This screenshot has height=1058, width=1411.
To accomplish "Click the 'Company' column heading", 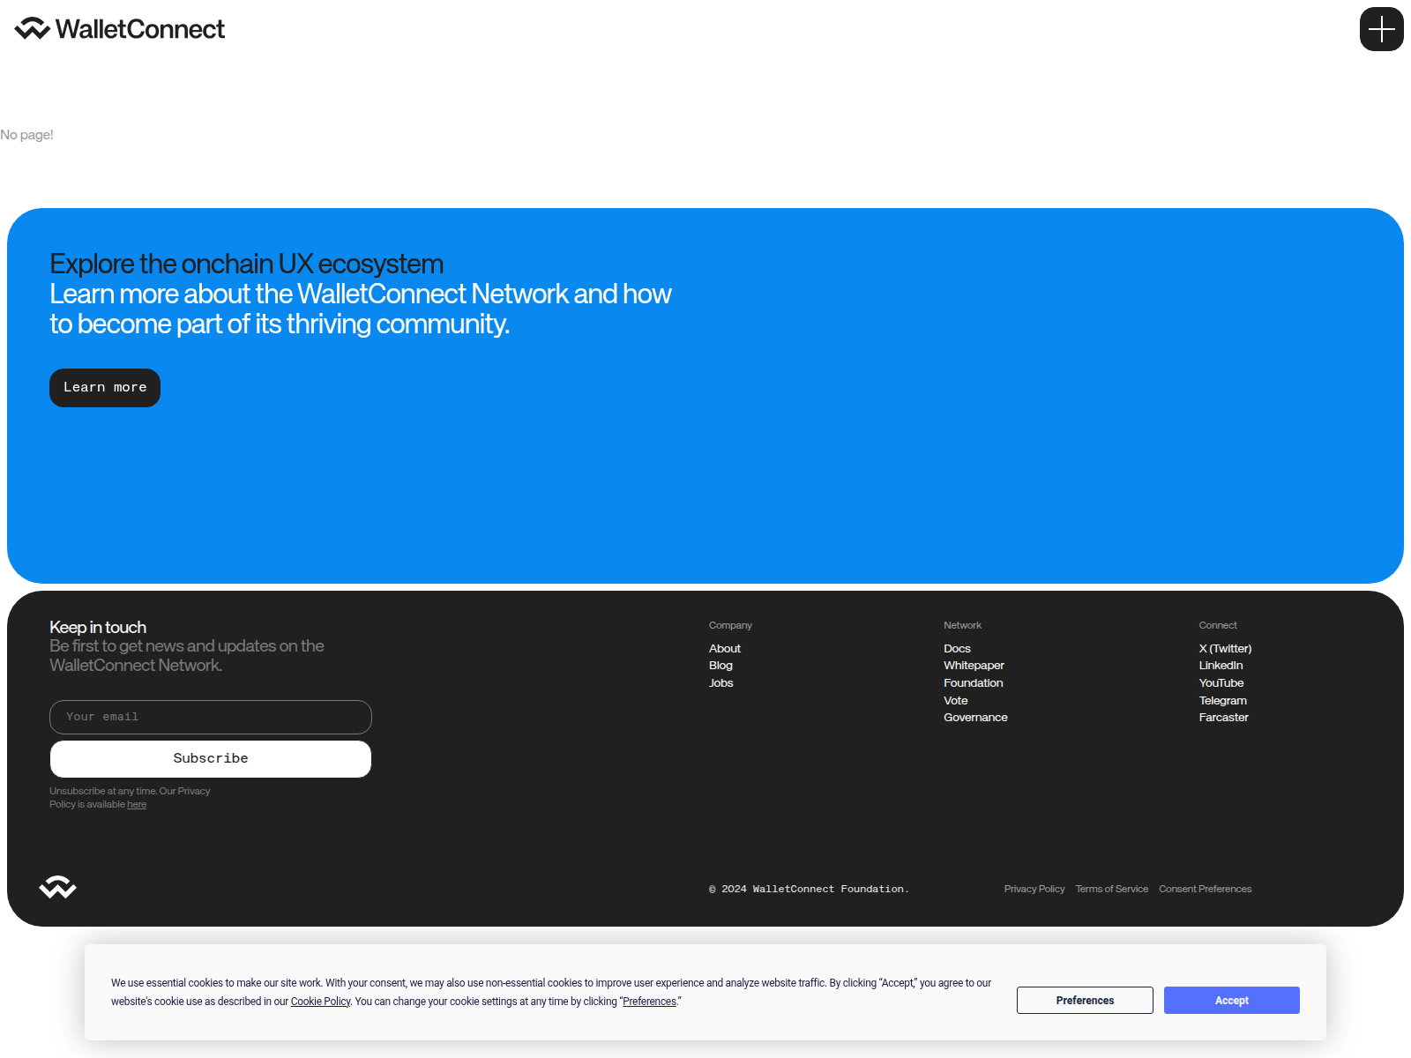I will (730, 625).
